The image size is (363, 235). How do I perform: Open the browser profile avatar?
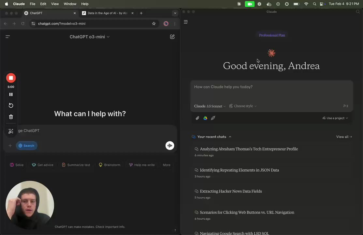click(166, 23)
